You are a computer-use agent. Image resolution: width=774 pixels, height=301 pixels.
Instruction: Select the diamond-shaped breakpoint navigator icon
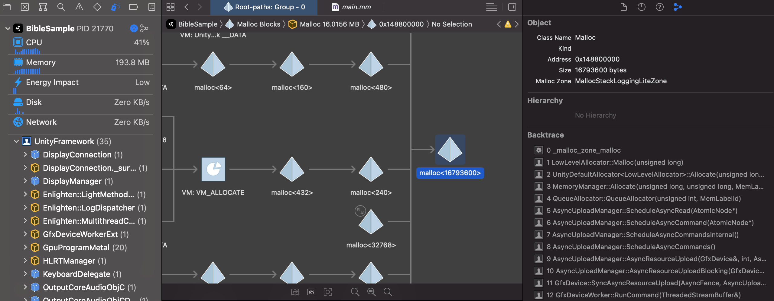pos(97,7)
